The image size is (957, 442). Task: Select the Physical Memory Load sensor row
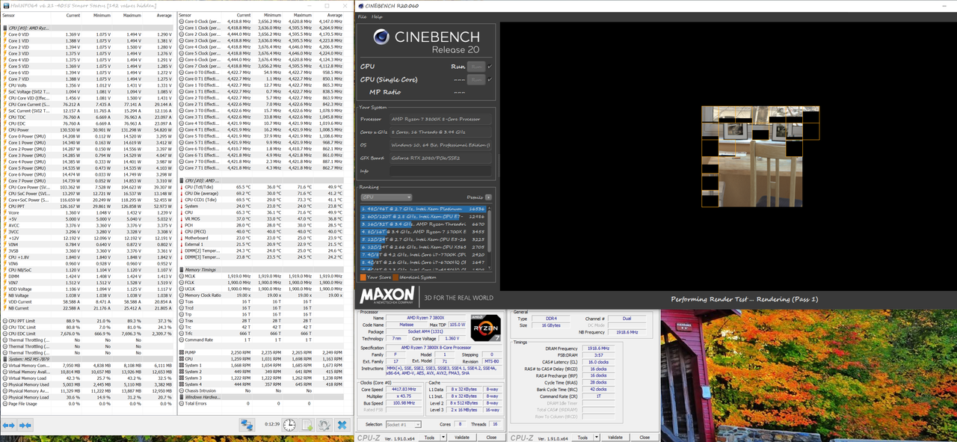point(88,396)
